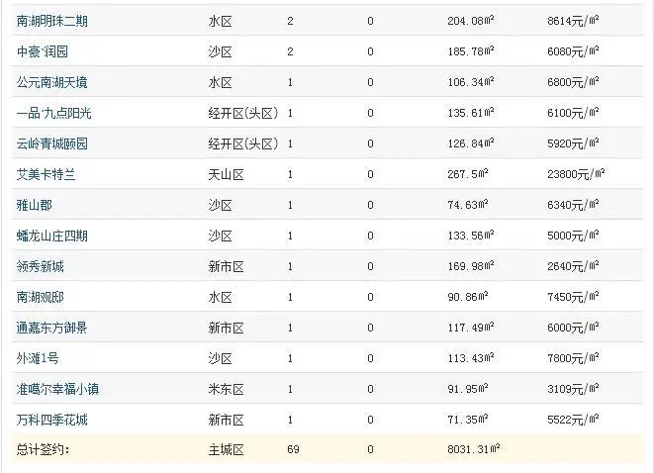Click the 艾美卡特兰 project link
The image size is (654, 473).
pyautogui.click(x=47, y=174)
